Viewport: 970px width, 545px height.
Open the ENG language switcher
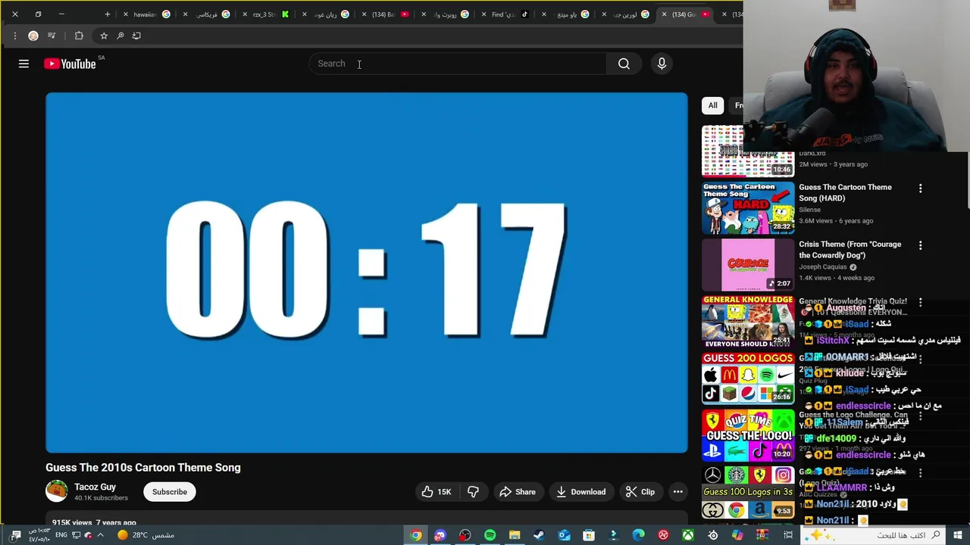coord(61,535)
